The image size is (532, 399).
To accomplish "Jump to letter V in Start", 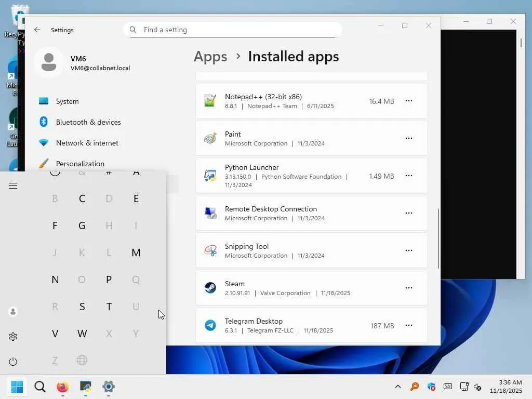I will 55,334.
